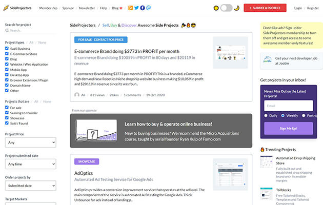Viewport: 323px width, 205px height.
Task: Click the For Sale - Contact for Price badge
Action: tap(100, 40)
